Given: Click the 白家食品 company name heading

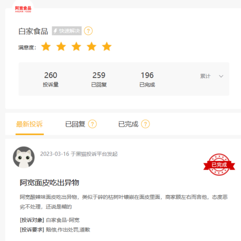Looking at the screenshot, I should coord(33,31).
